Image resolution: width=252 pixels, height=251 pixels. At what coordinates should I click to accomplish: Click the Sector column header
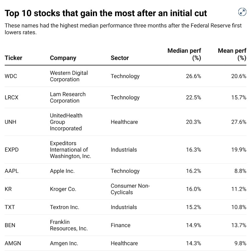click(120, 58)
